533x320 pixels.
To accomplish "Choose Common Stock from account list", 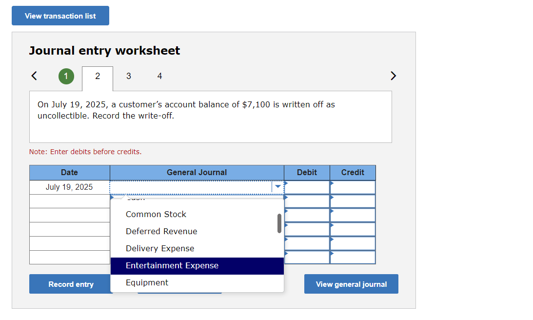I will pyautogui.click(x=197, y=214).
